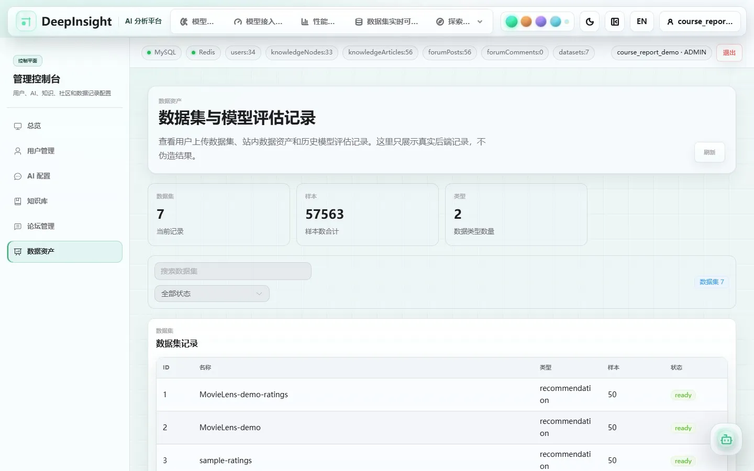This screenshot has width=754, height=471.
Task: Click the 数据集记录 section title
Action: tap(177, 344)
